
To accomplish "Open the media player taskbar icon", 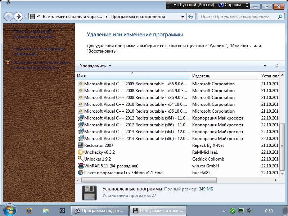I will (62, 211).
